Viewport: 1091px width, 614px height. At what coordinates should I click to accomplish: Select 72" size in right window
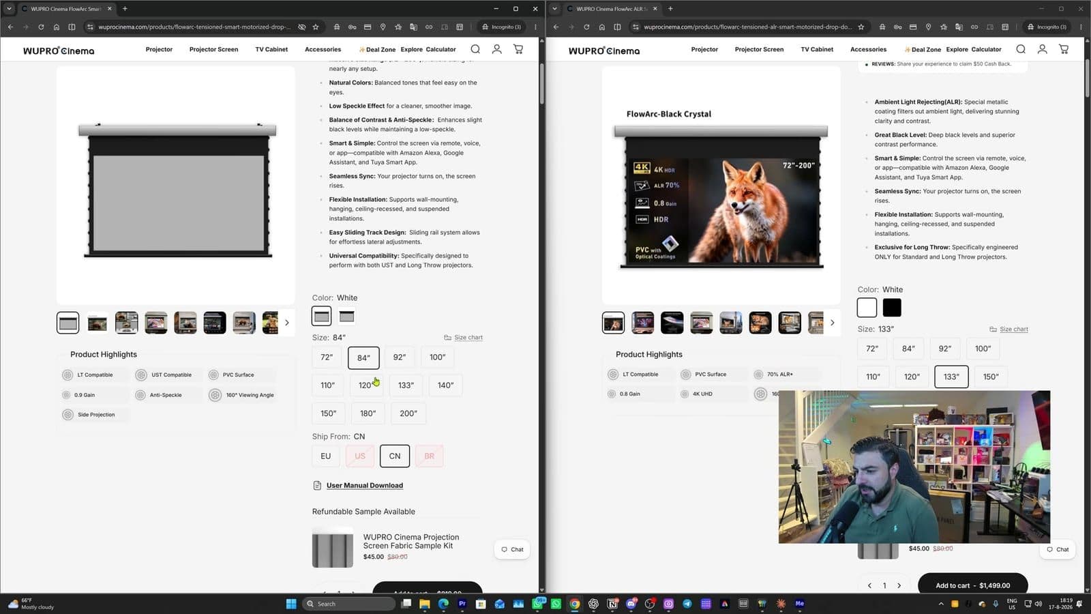point(872,349)
